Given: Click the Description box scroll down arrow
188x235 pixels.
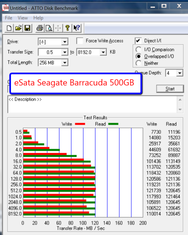Looking at the screenshot, I should tap(180, 110).
